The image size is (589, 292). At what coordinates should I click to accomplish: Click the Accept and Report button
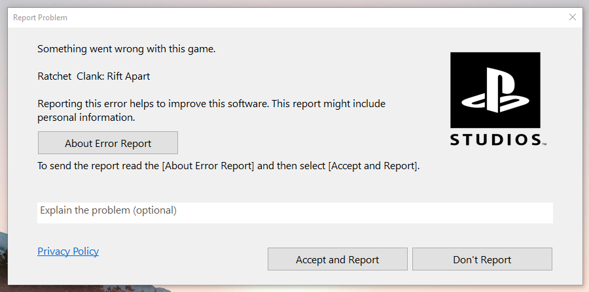(x=337, y=259)
